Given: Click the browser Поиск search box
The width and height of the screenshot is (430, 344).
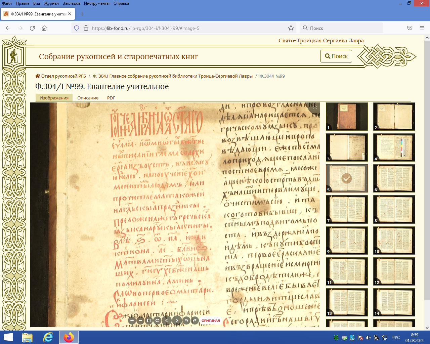Looking at the screenshot, I should point(341,28).
